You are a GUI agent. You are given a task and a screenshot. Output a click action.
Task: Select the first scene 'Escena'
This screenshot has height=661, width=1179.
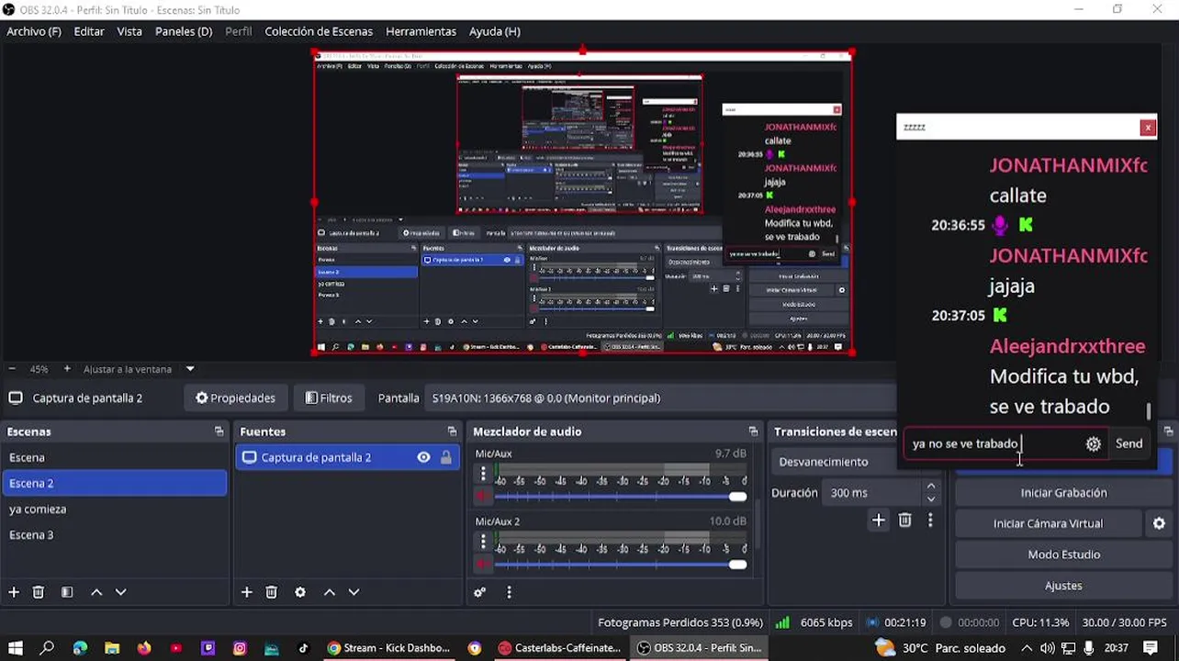pos(115,457)
